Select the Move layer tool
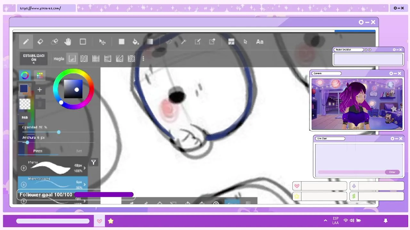The image size is (410, 230). click(x=102, y=42)
